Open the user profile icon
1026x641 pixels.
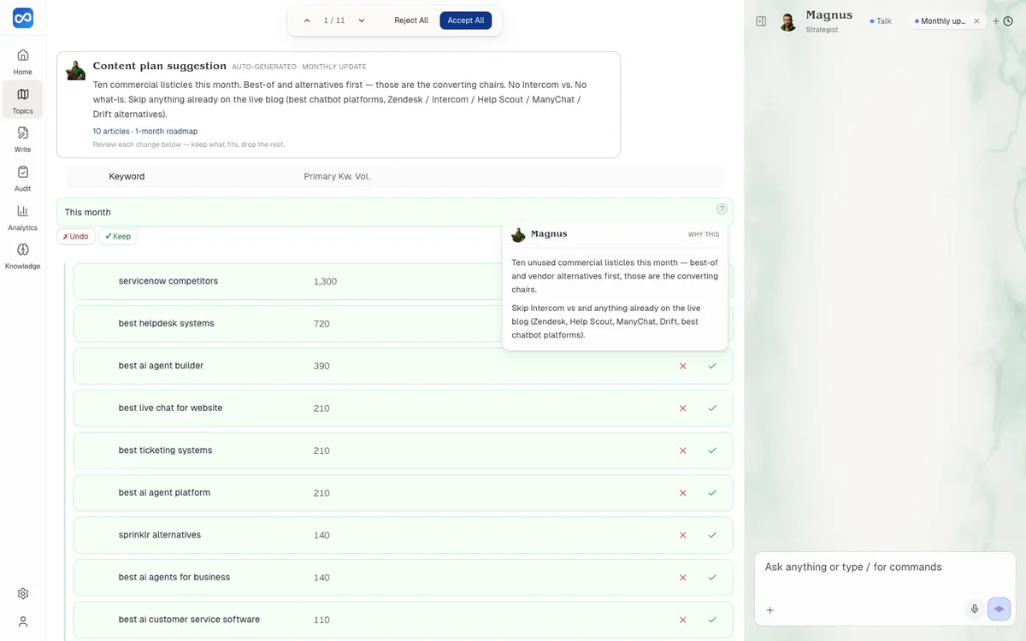click(23, 621)
